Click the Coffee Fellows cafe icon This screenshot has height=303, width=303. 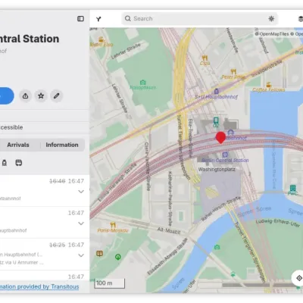point(269,85)
